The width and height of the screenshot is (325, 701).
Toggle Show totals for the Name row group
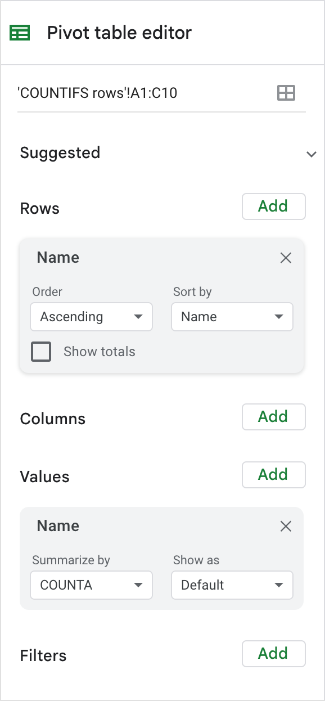click(x=40, y=351)
